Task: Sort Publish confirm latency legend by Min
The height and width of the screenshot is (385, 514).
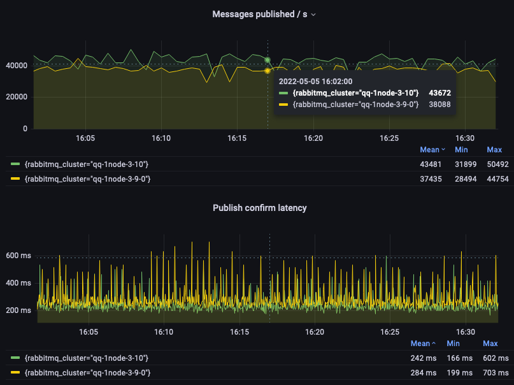Action: tap(453, 344)
